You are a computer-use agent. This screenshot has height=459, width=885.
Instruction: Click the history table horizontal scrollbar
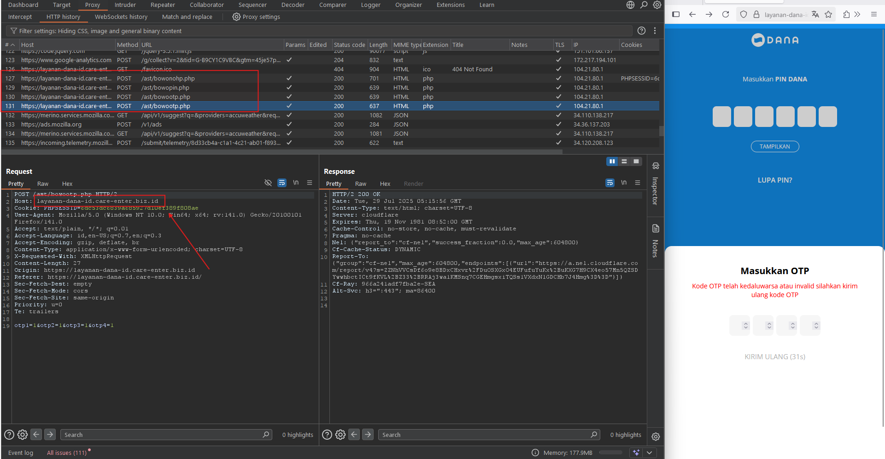click(282, 151)
